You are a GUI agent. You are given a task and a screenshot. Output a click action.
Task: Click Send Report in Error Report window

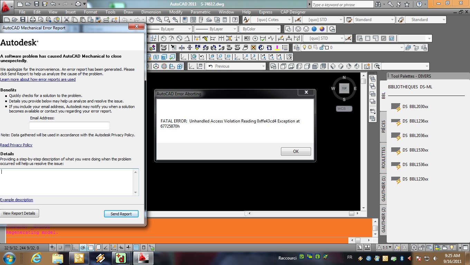click(121, 214)
